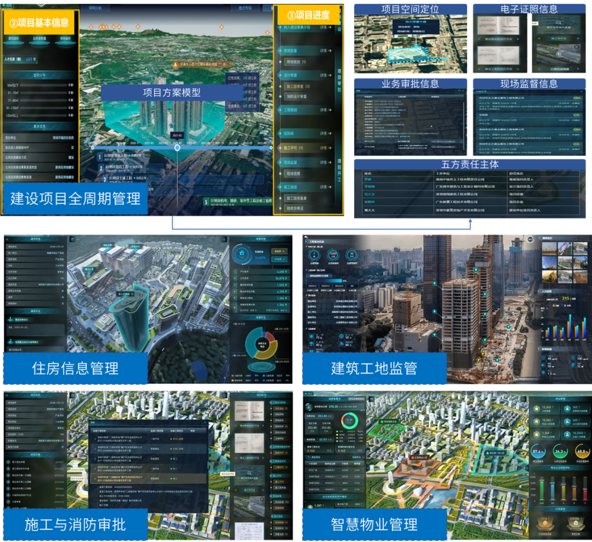Viewport: 592px width, 542px height.
Task: Open center thumbnail of site video grid
Action: 565,263
